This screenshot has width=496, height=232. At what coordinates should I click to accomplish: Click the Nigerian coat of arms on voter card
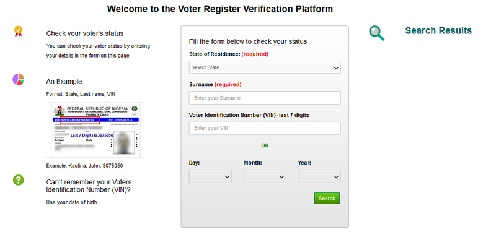[x=60, y=111]
